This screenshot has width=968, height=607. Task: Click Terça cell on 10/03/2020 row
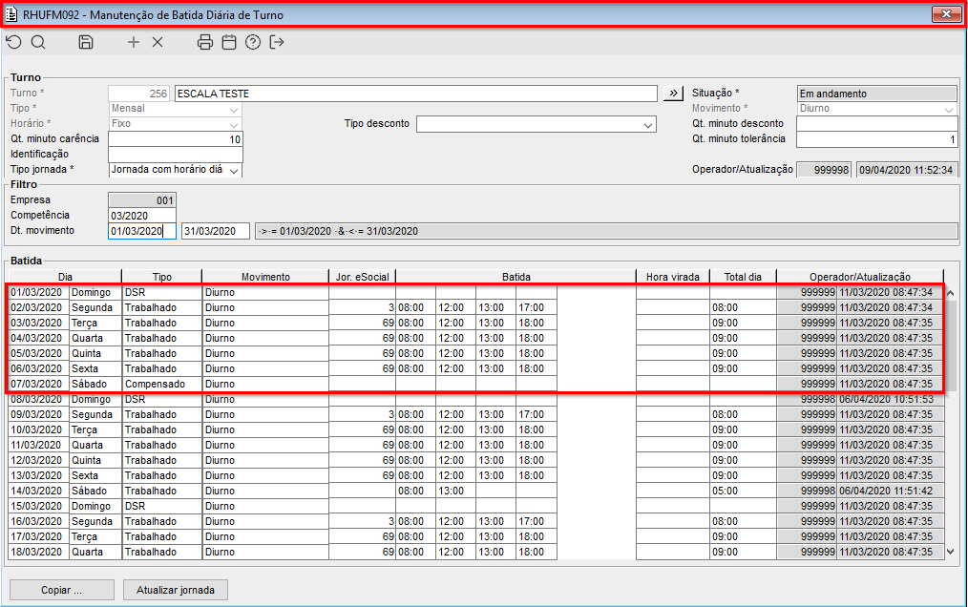pyautogui.click(x=95, y=429)
